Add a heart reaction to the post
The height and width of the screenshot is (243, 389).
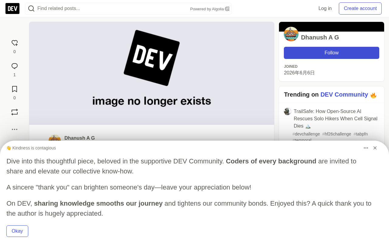15,43
